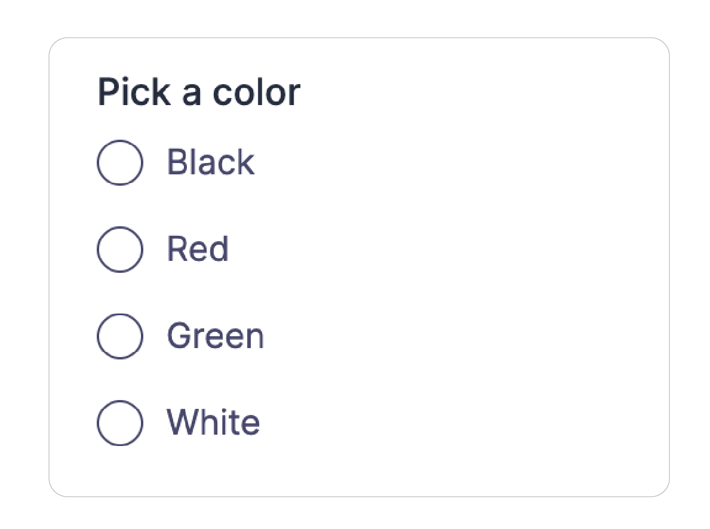This screenshot has height=529, width=710.
Task: Click the empty circle next to White
Action: click(x=120, y=422)
